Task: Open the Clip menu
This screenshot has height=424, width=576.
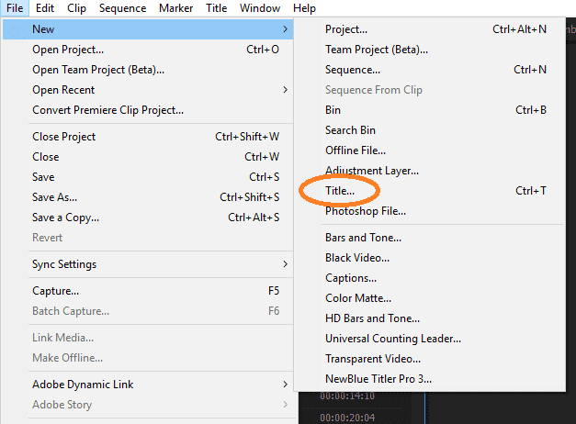Action: coord(77,8)
